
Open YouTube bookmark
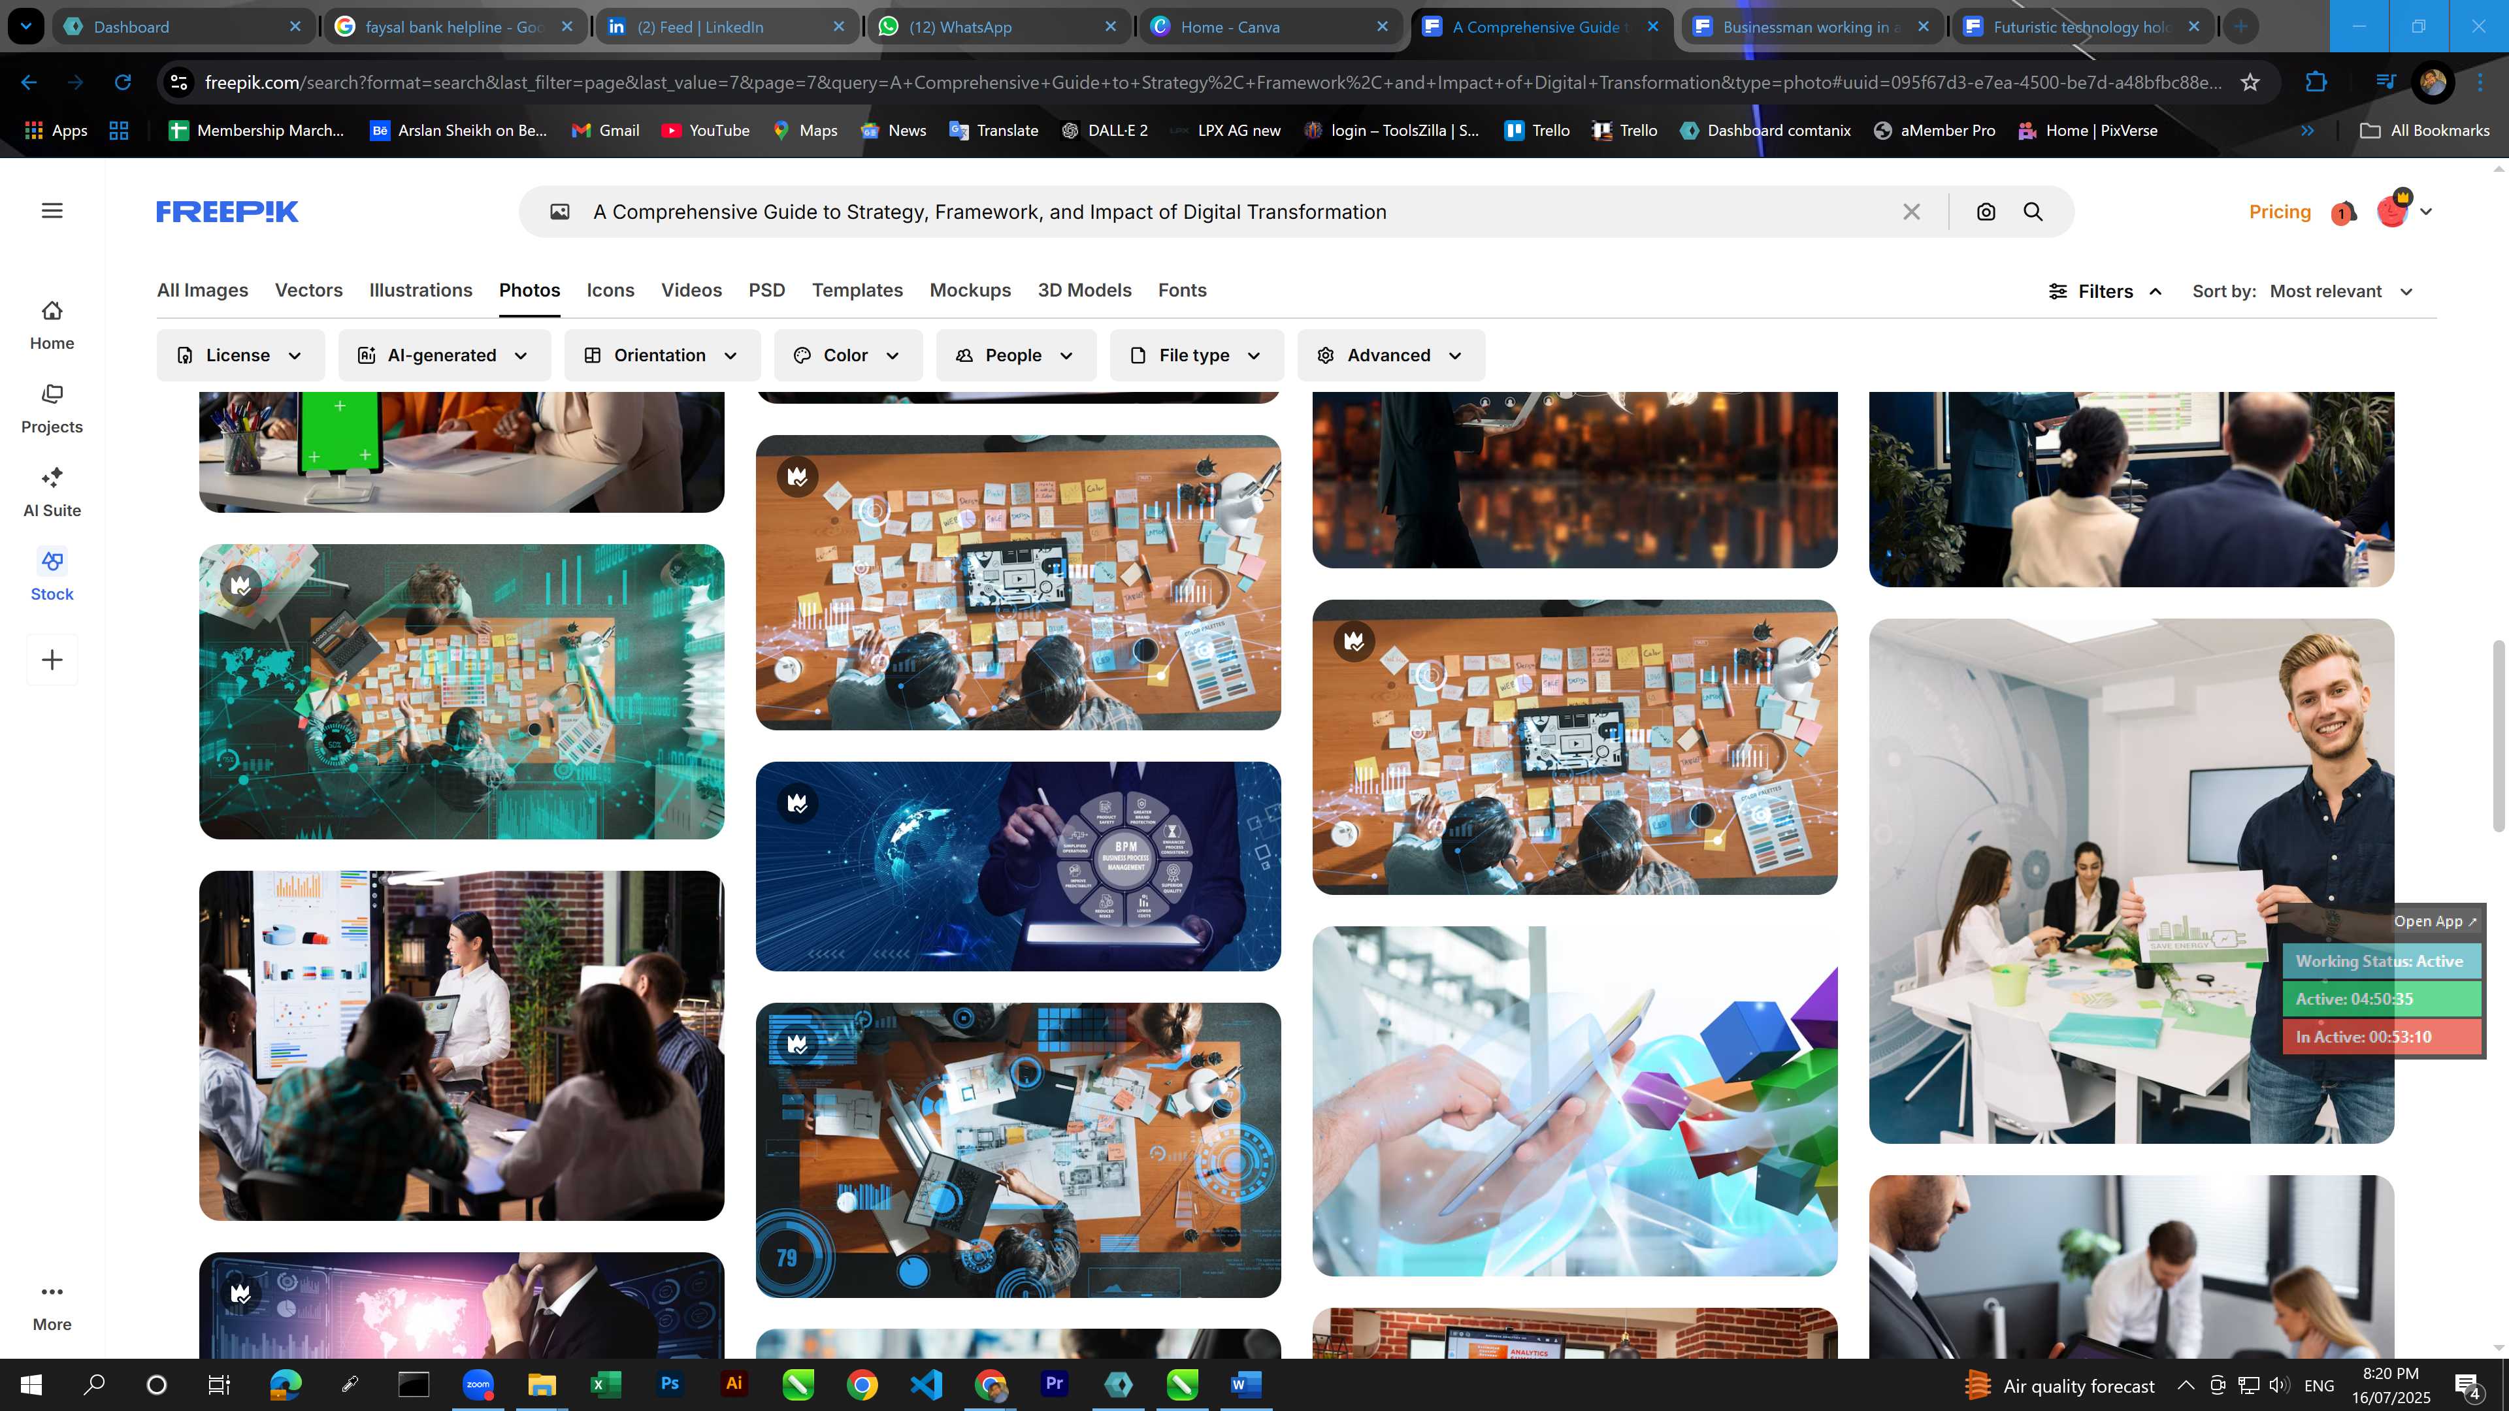click(x=705, y=131)
